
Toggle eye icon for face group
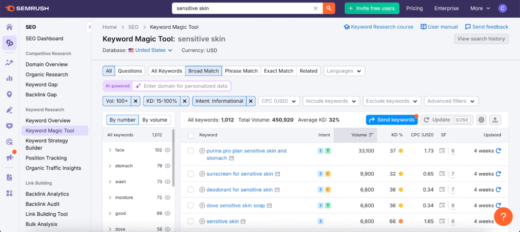click(168, 150)
